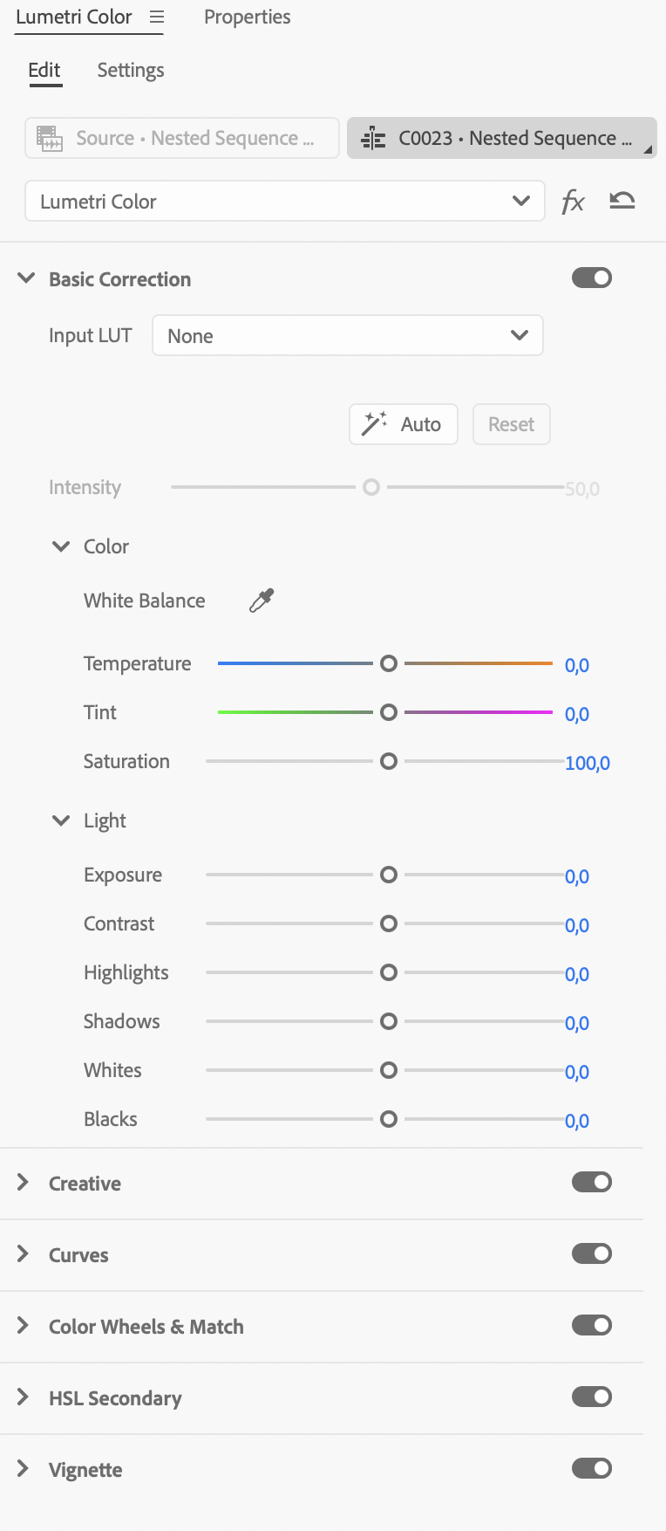Click the Auto magic wand icon

[375, 424]
